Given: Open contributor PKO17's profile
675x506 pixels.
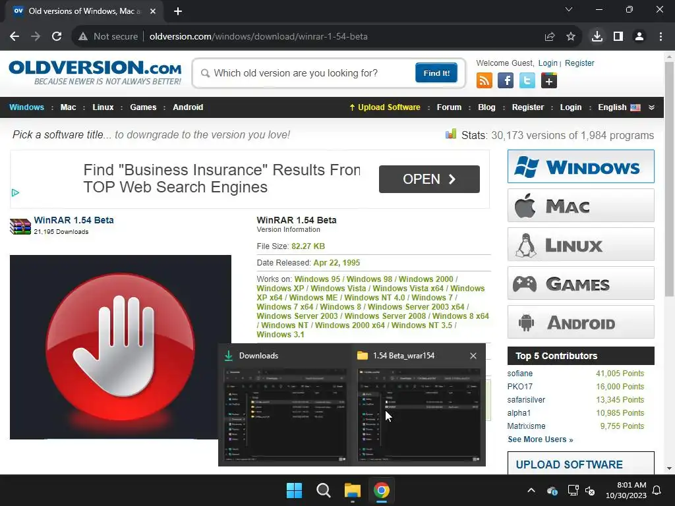Looking at the screenshot, I should [x=519, y=386].
